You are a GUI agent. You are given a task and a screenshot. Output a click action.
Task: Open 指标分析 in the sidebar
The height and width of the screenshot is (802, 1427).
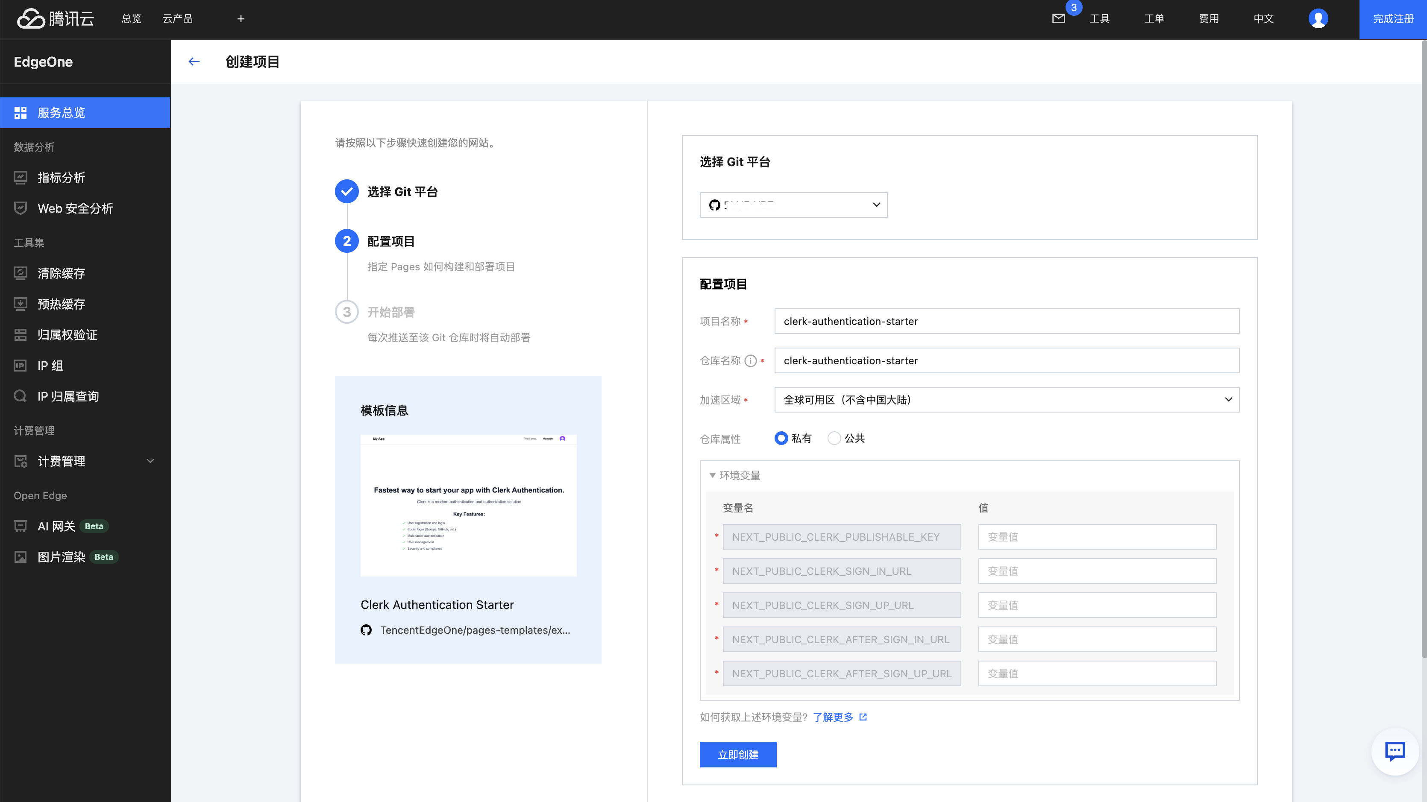click(x=61, y=177)
